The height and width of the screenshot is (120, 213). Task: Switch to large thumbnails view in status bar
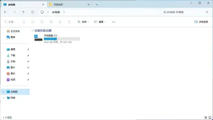(x=210, y=117)
